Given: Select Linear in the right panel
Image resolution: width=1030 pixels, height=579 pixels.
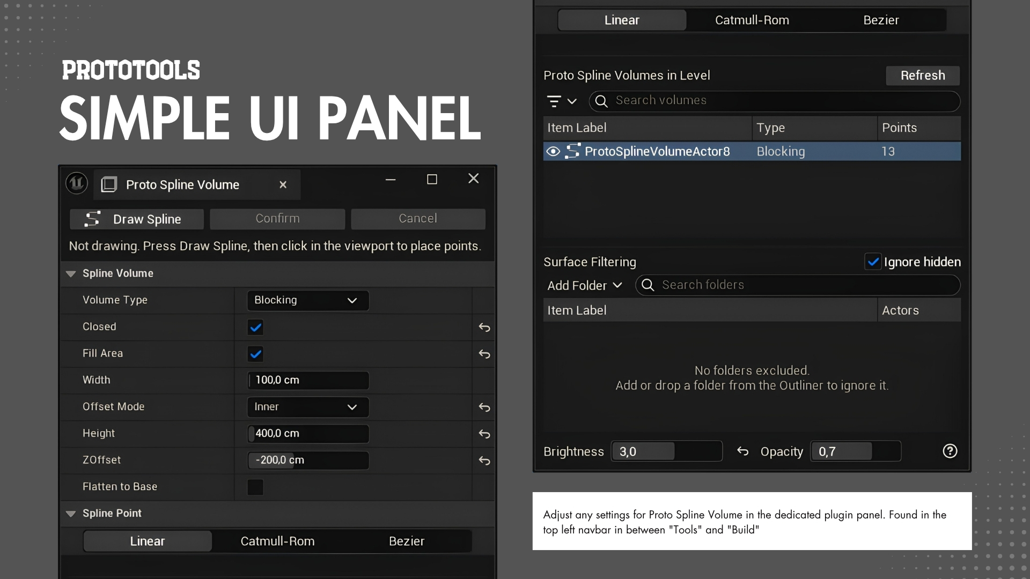Looking at the screenshot, I should click(x=622, y=20).
